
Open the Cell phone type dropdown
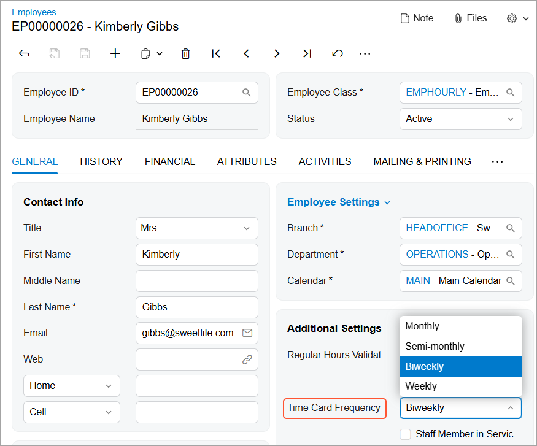(72, 412)
